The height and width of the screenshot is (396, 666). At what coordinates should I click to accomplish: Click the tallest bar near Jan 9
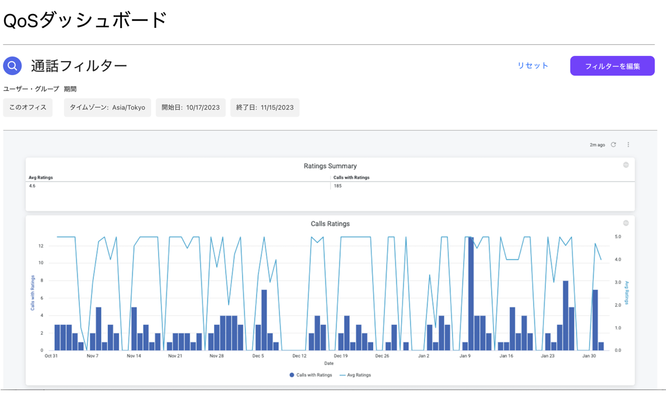click(x=471, y=294)
